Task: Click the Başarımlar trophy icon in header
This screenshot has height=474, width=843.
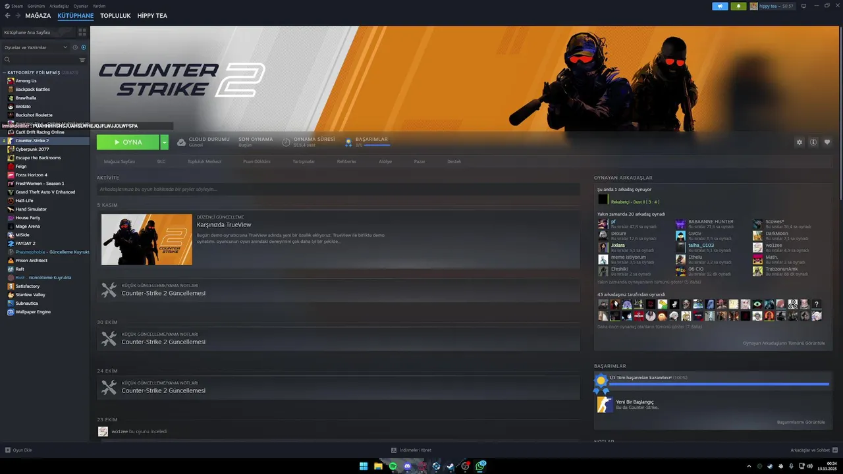Action: pyautogui.click(x=348, y=142)
